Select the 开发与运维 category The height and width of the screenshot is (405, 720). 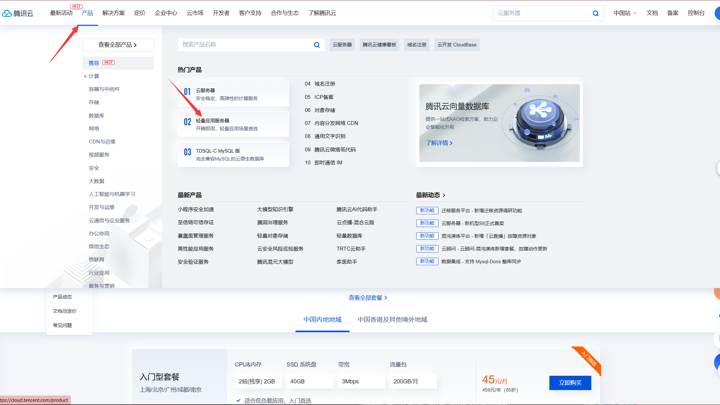coord(101,207)
